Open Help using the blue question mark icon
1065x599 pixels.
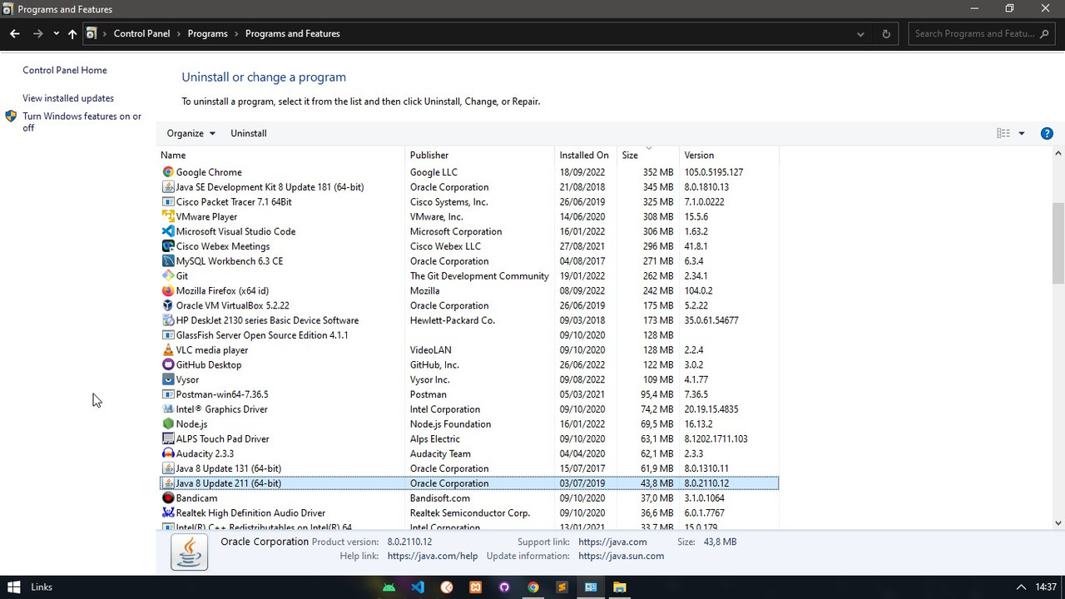1047,133
